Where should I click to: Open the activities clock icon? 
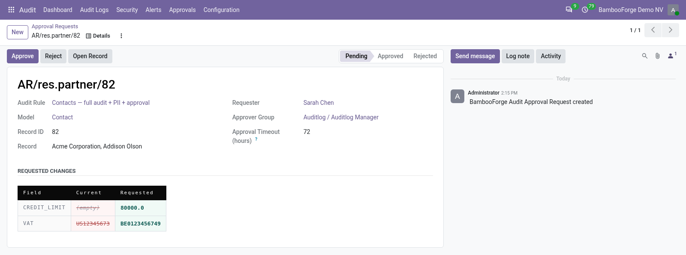click(585, 9)
